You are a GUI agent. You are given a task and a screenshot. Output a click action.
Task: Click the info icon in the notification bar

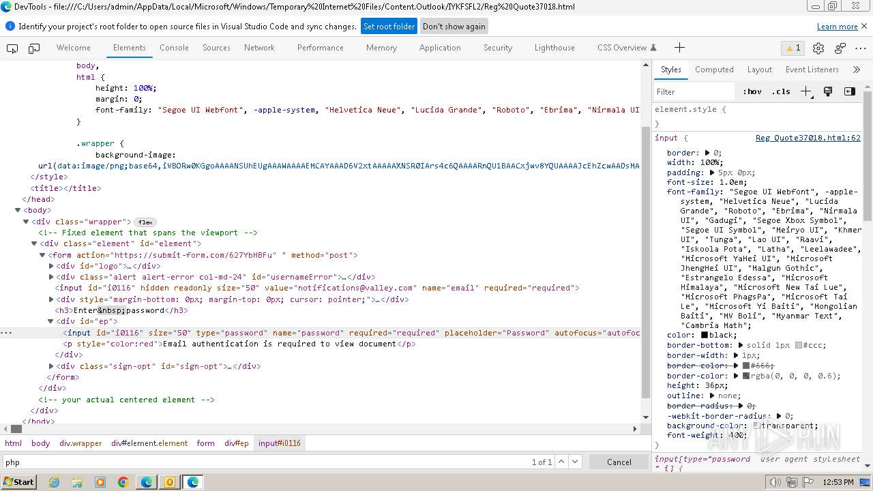pos(10,27)
